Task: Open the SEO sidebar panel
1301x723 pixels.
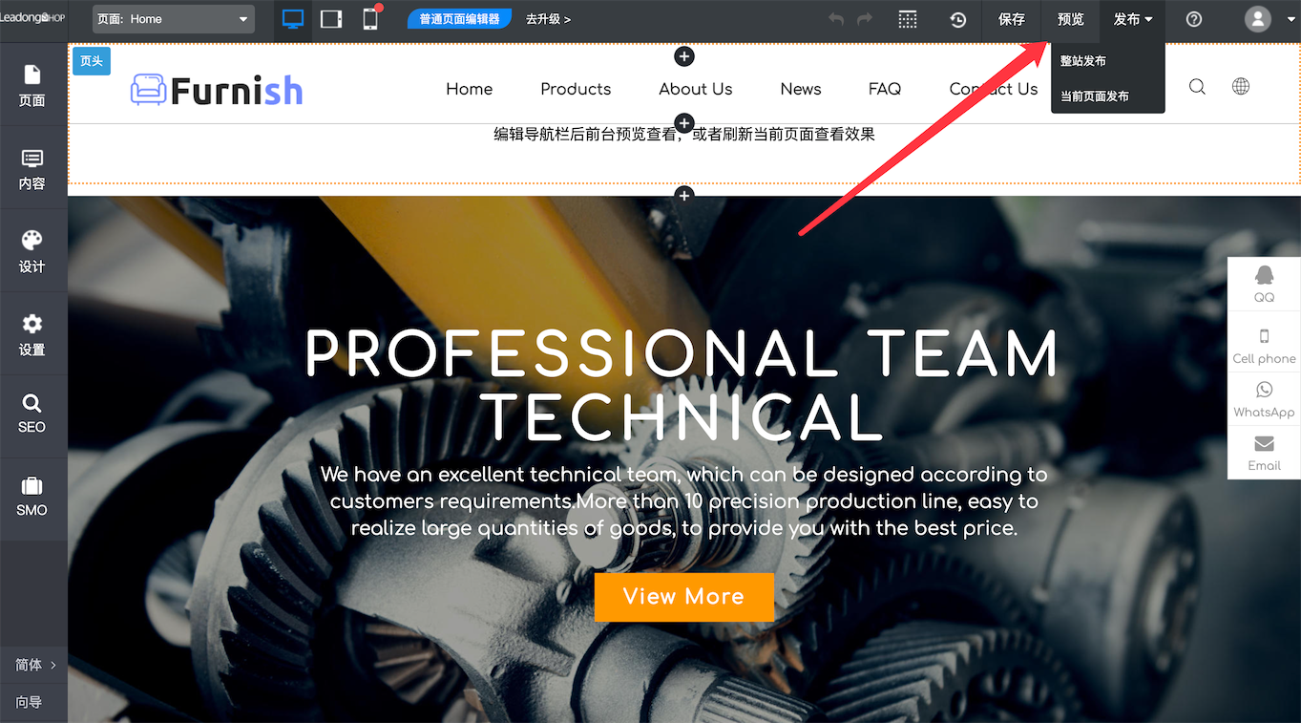Action: coord(32,414)
